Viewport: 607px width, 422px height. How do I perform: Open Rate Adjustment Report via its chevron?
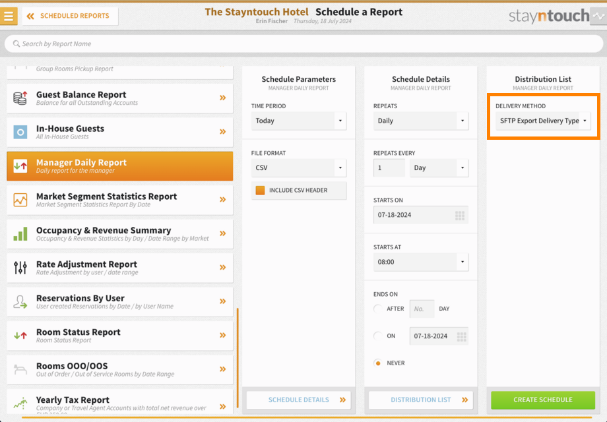[x=222, y=267]
